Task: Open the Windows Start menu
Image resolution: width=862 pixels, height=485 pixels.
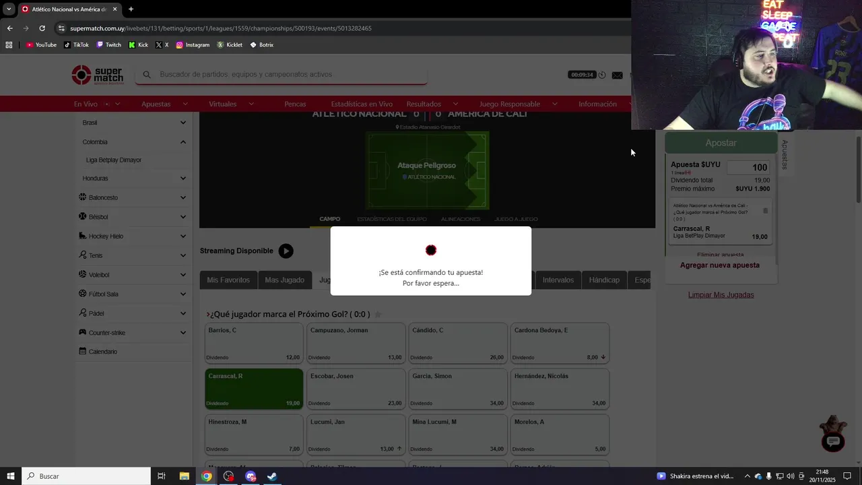Action: click(10, 476)
